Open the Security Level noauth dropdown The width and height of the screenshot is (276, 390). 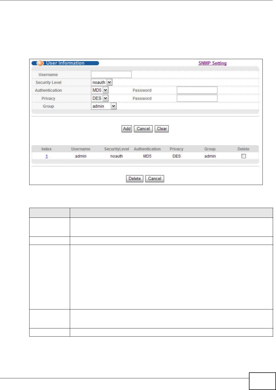pyautogui.click(x=102, y=82)
